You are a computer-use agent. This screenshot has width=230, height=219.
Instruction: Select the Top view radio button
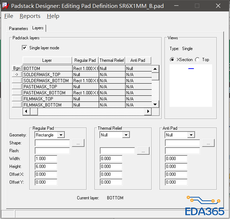pyautogui.click(x=197, y=60)
